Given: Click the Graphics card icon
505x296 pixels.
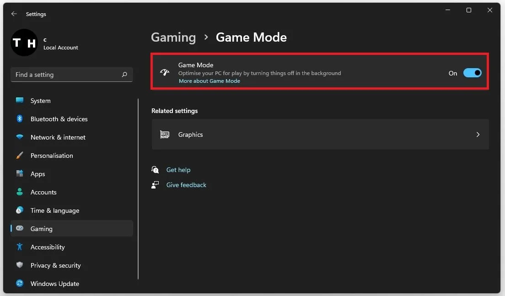Looking at the screenshot, I should (x=165, y=135).
